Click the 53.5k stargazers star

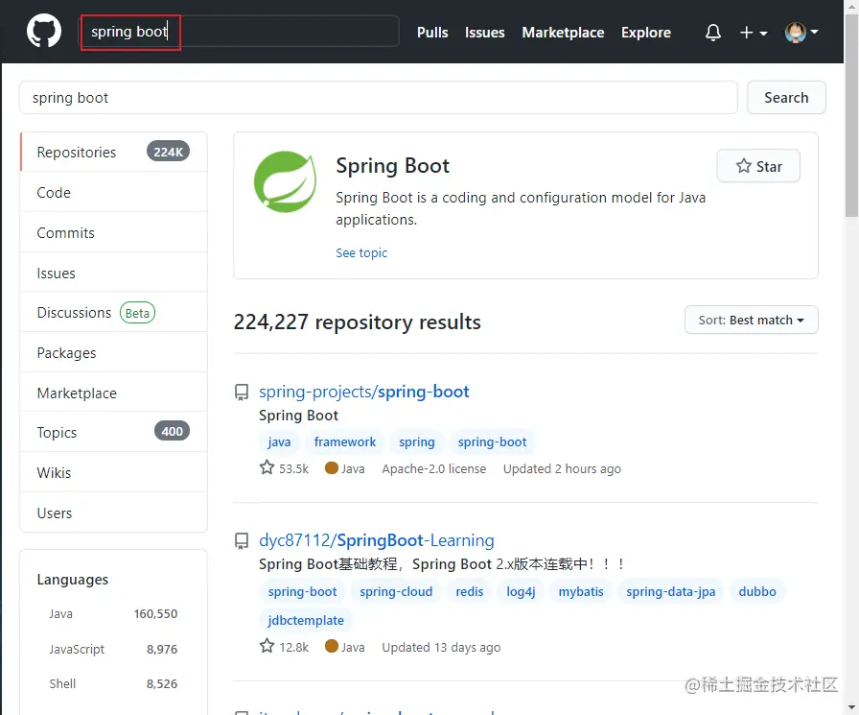pos(267,467)
